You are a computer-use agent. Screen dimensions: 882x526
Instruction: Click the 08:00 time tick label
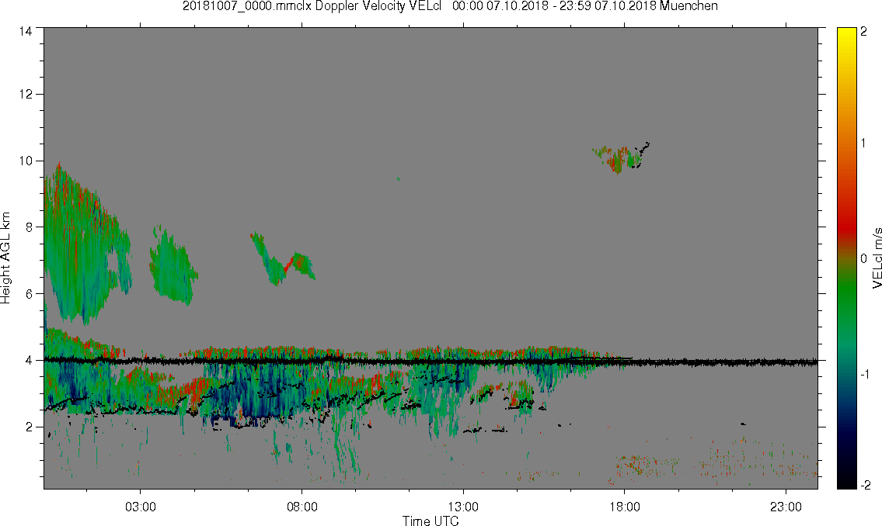302,507
